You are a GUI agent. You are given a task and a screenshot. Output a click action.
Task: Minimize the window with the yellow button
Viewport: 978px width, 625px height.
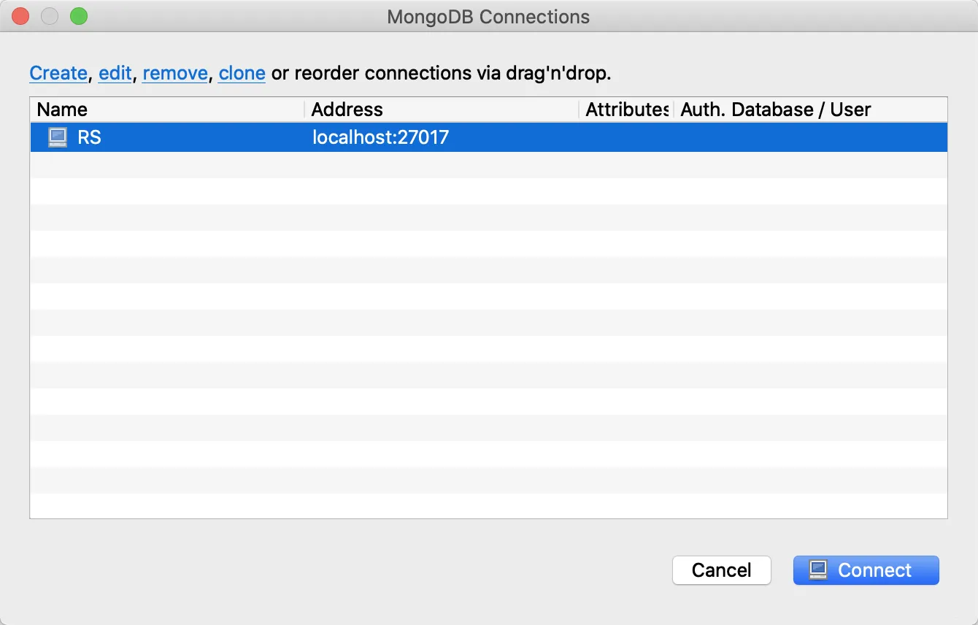point(50,16)
